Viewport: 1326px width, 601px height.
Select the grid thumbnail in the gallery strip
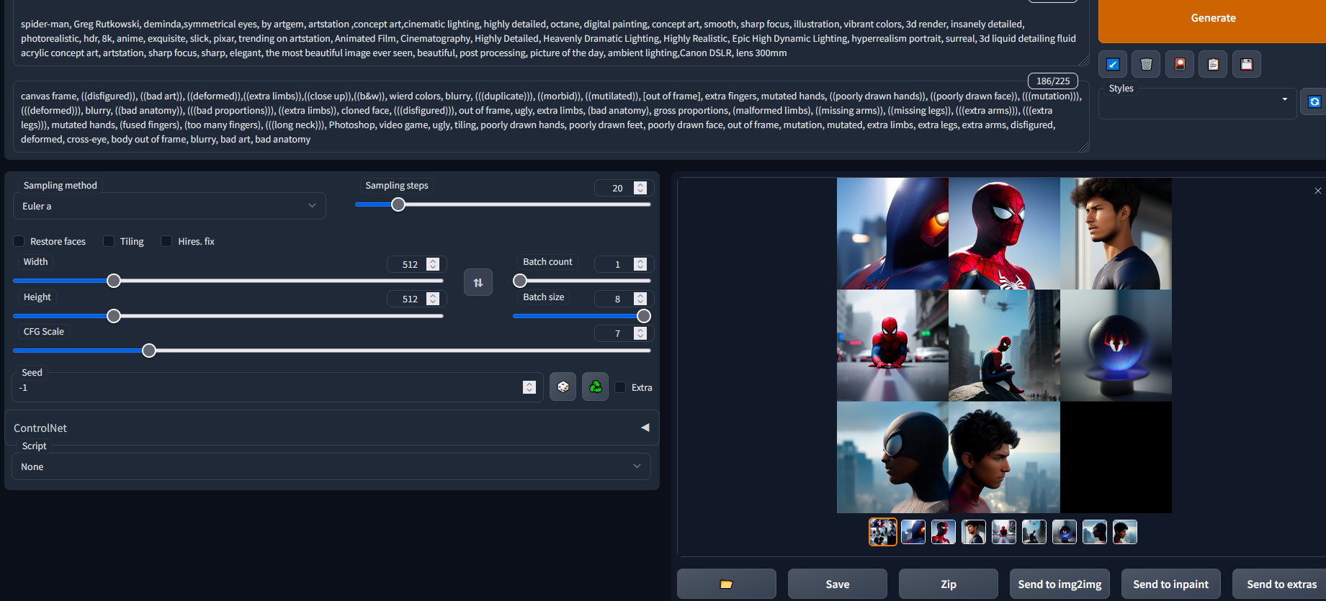882,532
